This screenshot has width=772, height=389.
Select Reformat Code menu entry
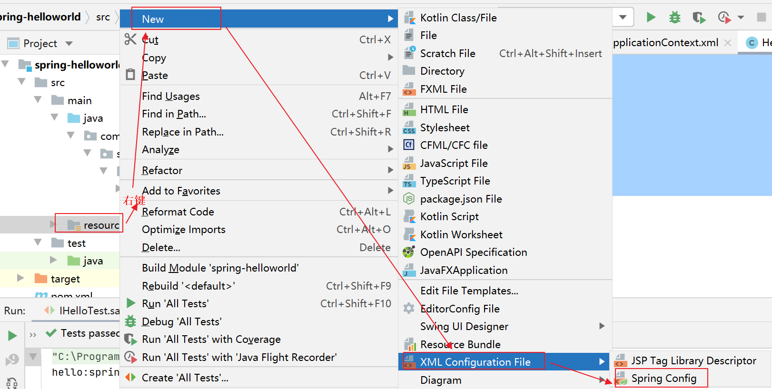(x=258, y=212)
